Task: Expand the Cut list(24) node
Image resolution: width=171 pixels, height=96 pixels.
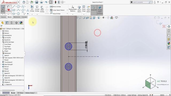Action: (1, 38)
